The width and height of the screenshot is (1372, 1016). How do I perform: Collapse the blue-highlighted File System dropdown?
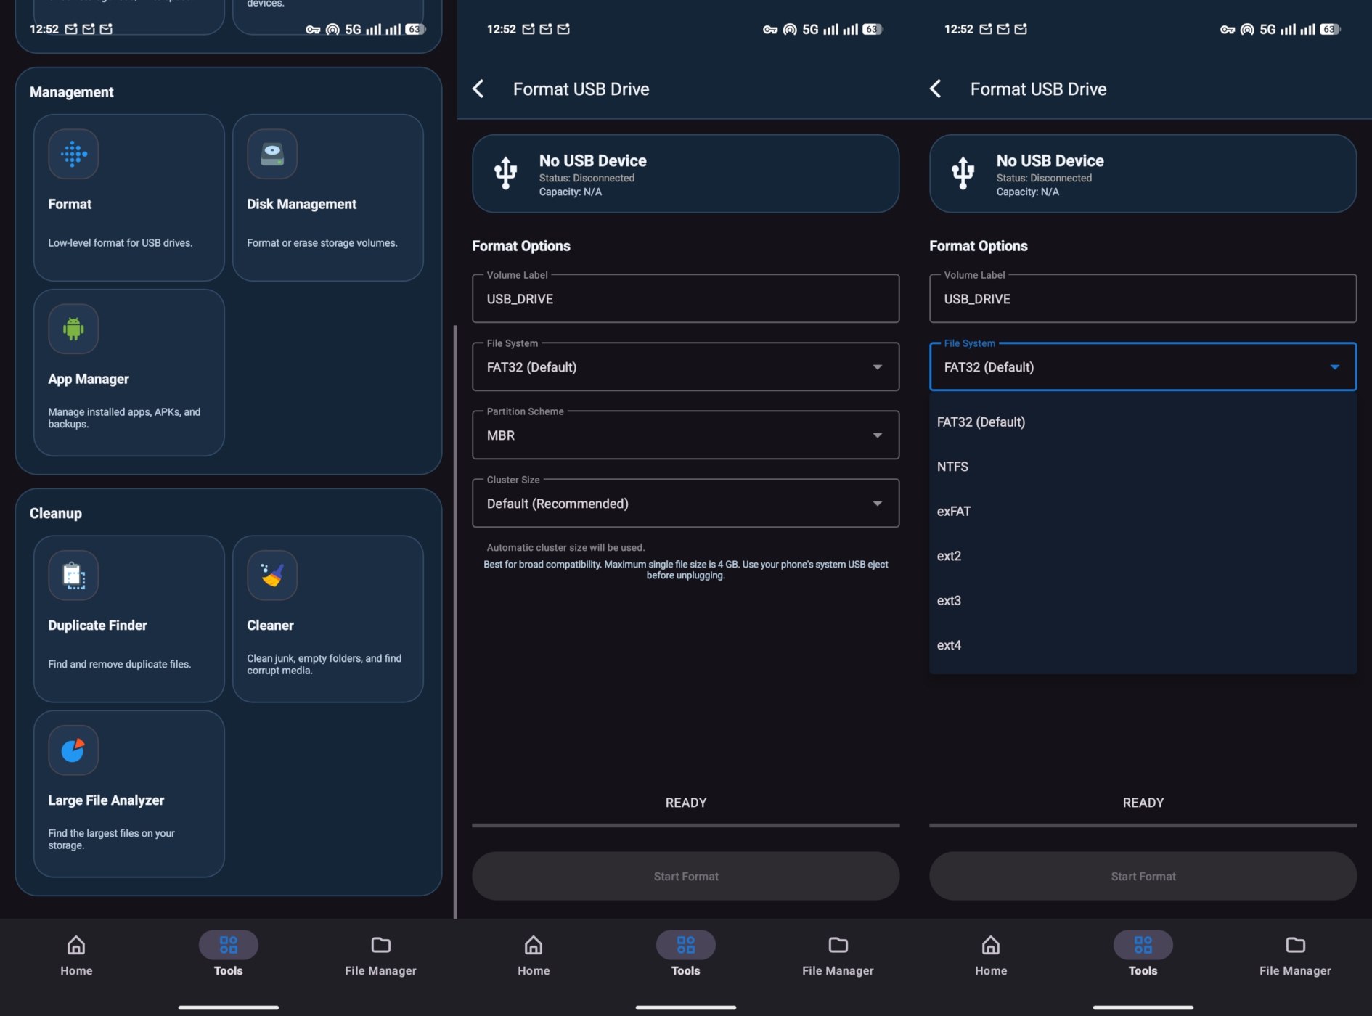(1143, 367)
